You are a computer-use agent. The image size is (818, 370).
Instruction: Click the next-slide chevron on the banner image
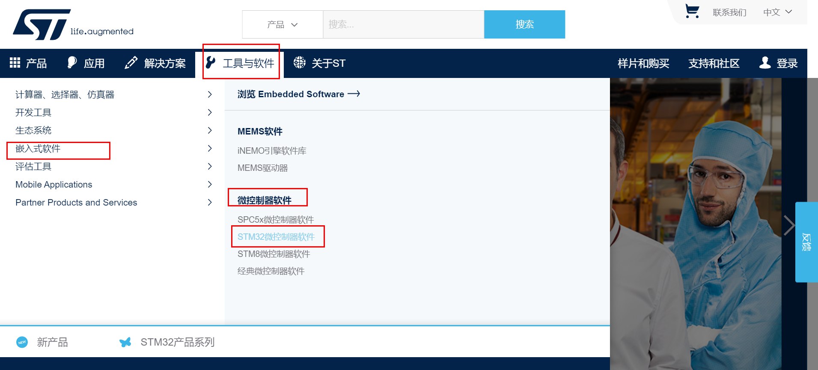click(x=789, y=225)
